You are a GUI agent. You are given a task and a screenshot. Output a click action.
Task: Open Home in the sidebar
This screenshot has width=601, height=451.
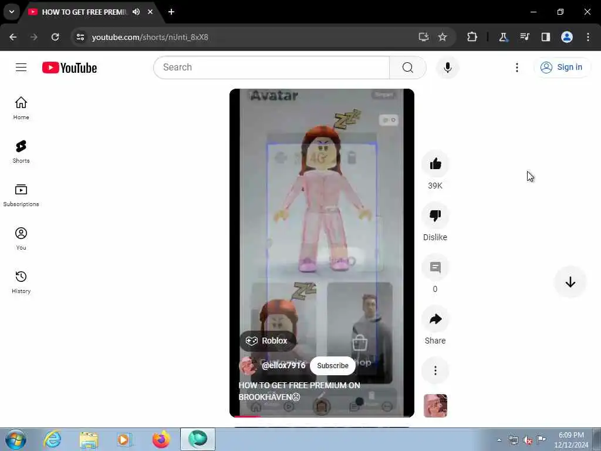(x=21, y=108)
